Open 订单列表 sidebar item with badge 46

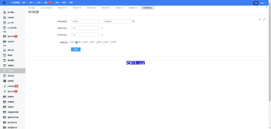[13, 86]
